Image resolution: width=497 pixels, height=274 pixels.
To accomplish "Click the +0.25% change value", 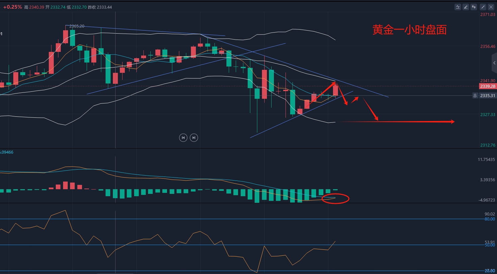I will (13, 7).
